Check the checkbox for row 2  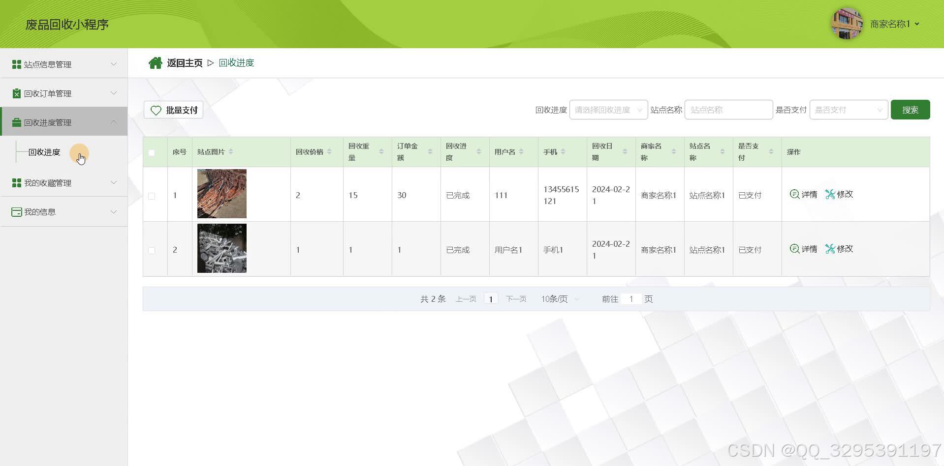click(x=152, y=250)
